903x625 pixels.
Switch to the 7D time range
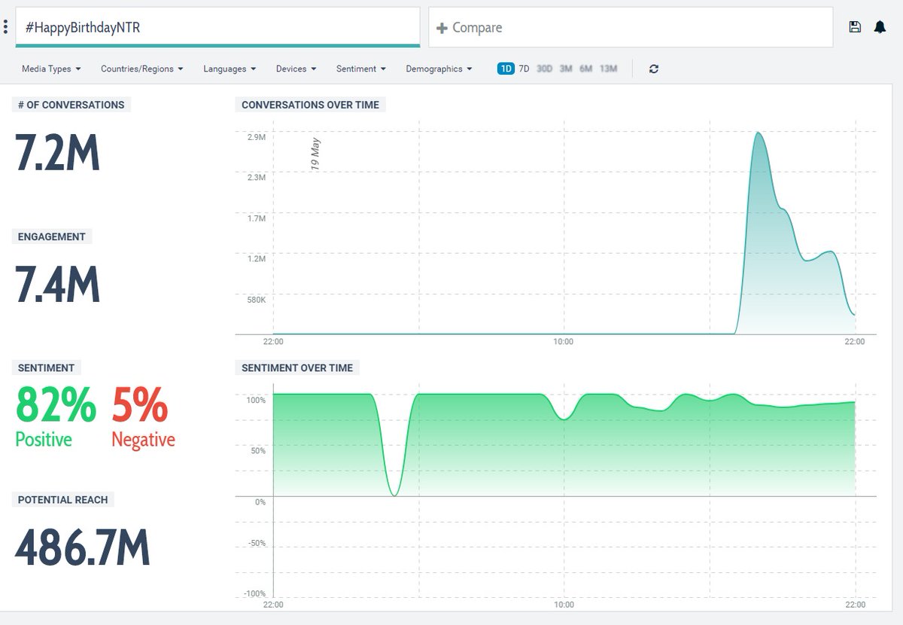pyautogui.click(x=524, y=69)
